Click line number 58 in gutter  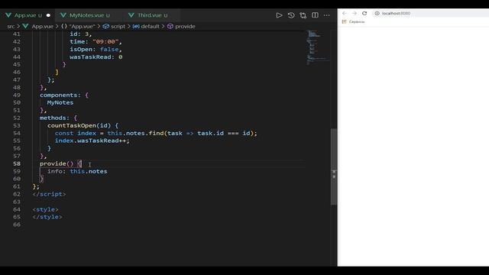point(17,163)
